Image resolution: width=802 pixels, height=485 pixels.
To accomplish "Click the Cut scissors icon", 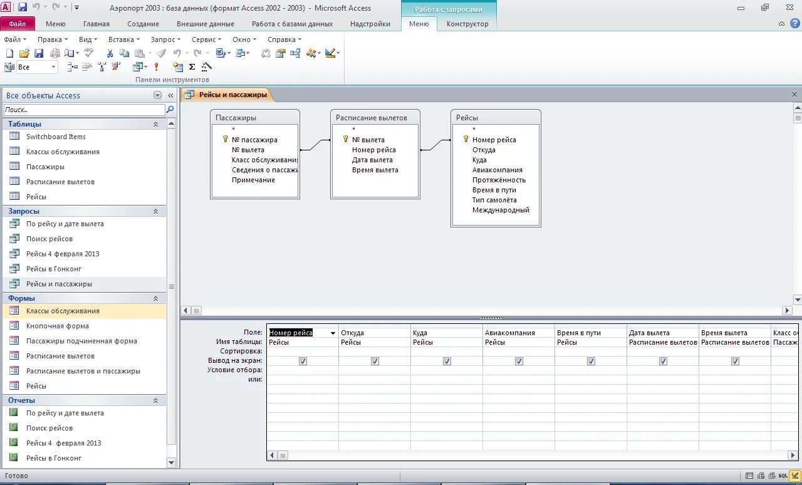I will point(110,53).
